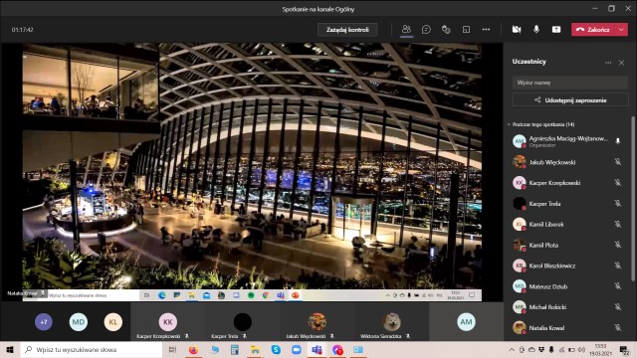Select Kamil Liberek in participants list
Viewport: 637px width, 358px height.
[x=567, y=224]
